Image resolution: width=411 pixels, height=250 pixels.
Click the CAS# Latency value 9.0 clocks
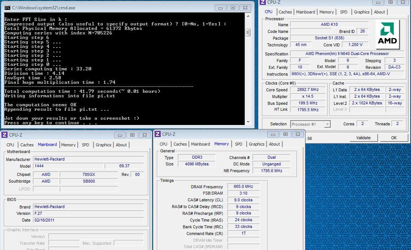243,200
